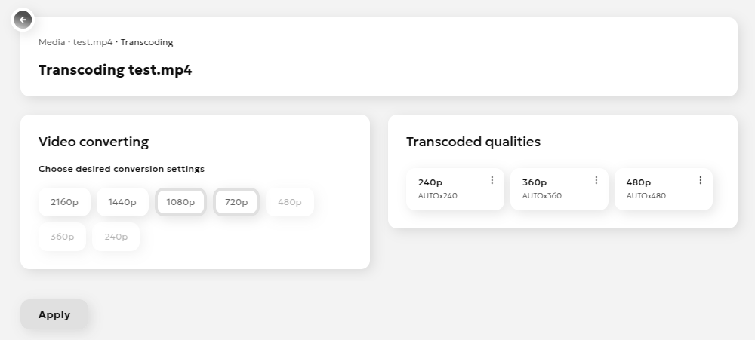Go to Media in the breadcrumb
Viewport: 755px width, 340px height.
(x=51, y=42)
